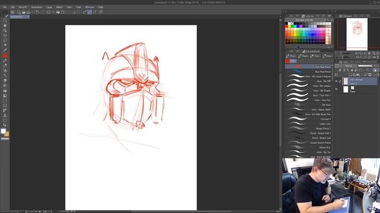Choose the Blue Real Pencil brush

pyautogui.click(x=308, y=72)
